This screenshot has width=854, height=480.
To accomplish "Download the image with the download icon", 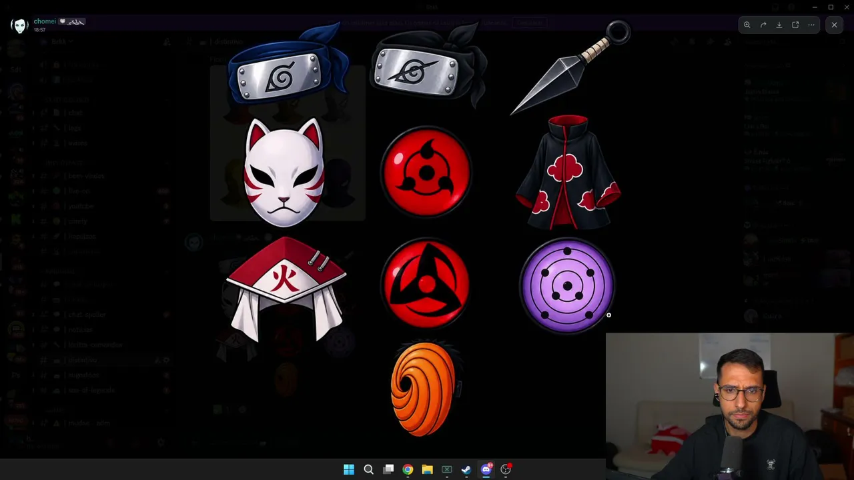I will pyautogui.click(x=779, y=25).
